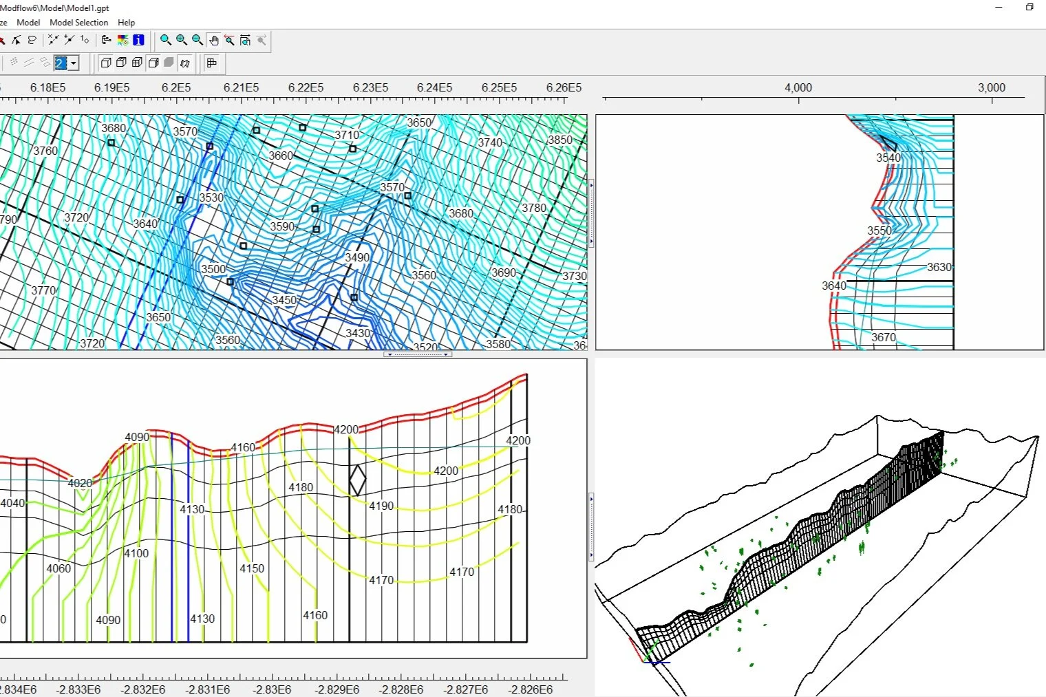Toggle the first 3D cube shell button

click(105, 63)
